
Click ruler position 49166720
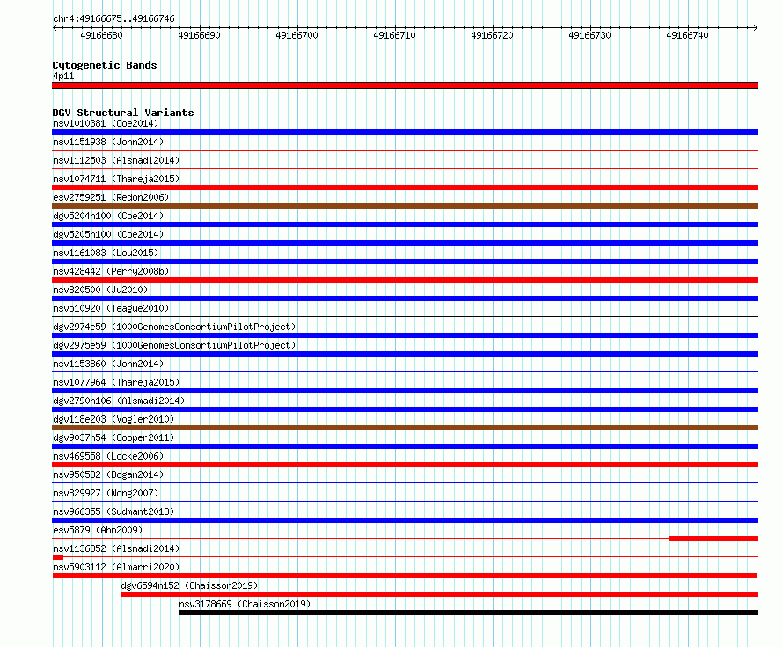point(492,35)
